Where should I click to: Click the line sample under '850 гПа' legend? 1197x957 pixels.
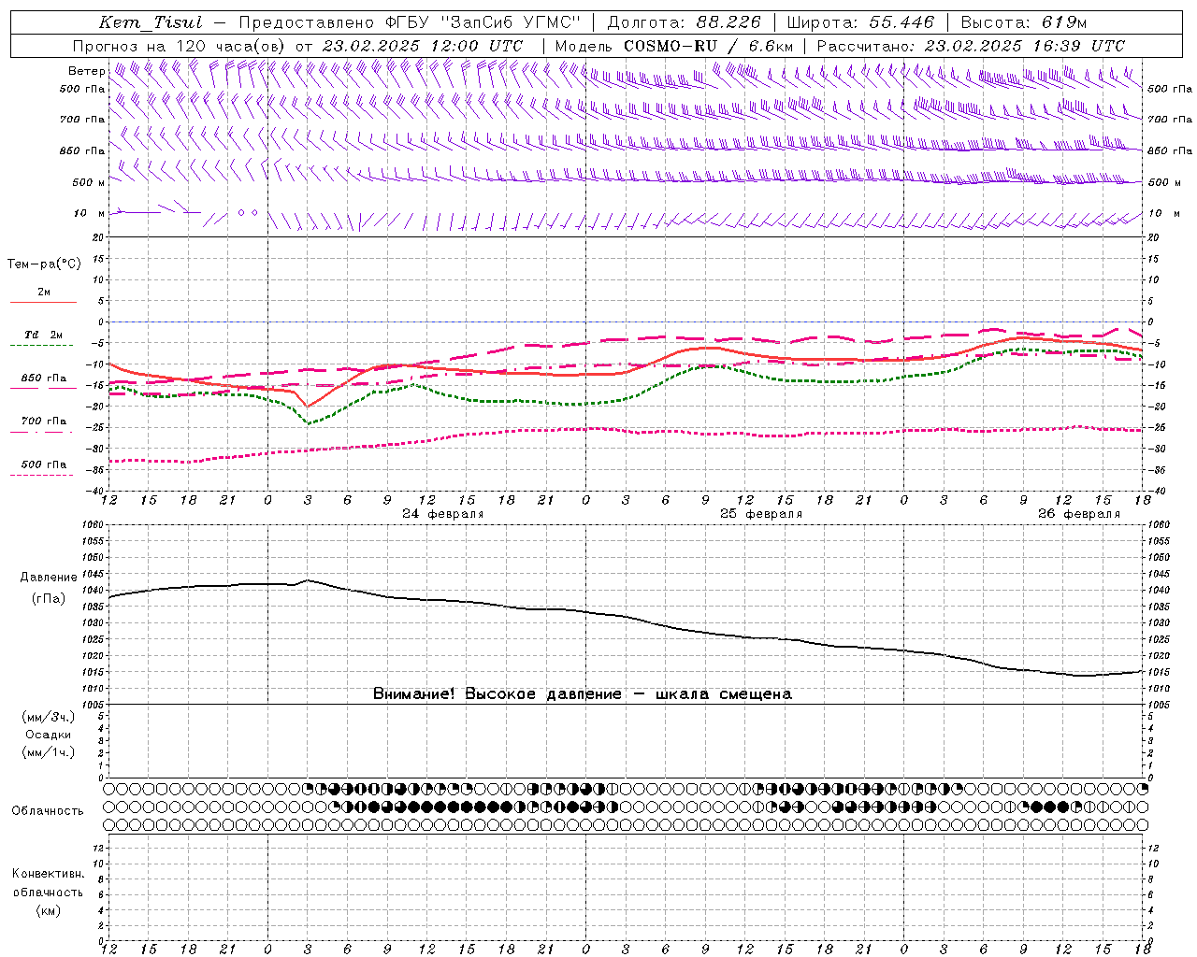41,389
